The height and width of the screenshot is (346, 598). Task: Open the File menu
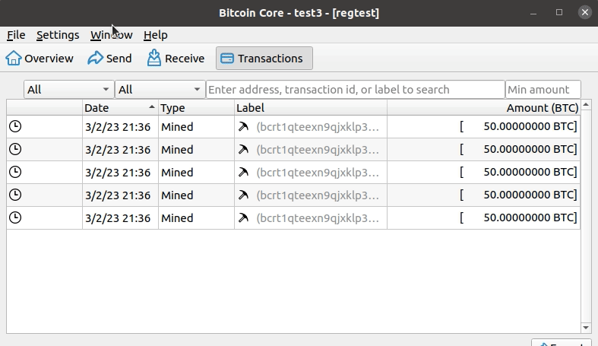16,35
